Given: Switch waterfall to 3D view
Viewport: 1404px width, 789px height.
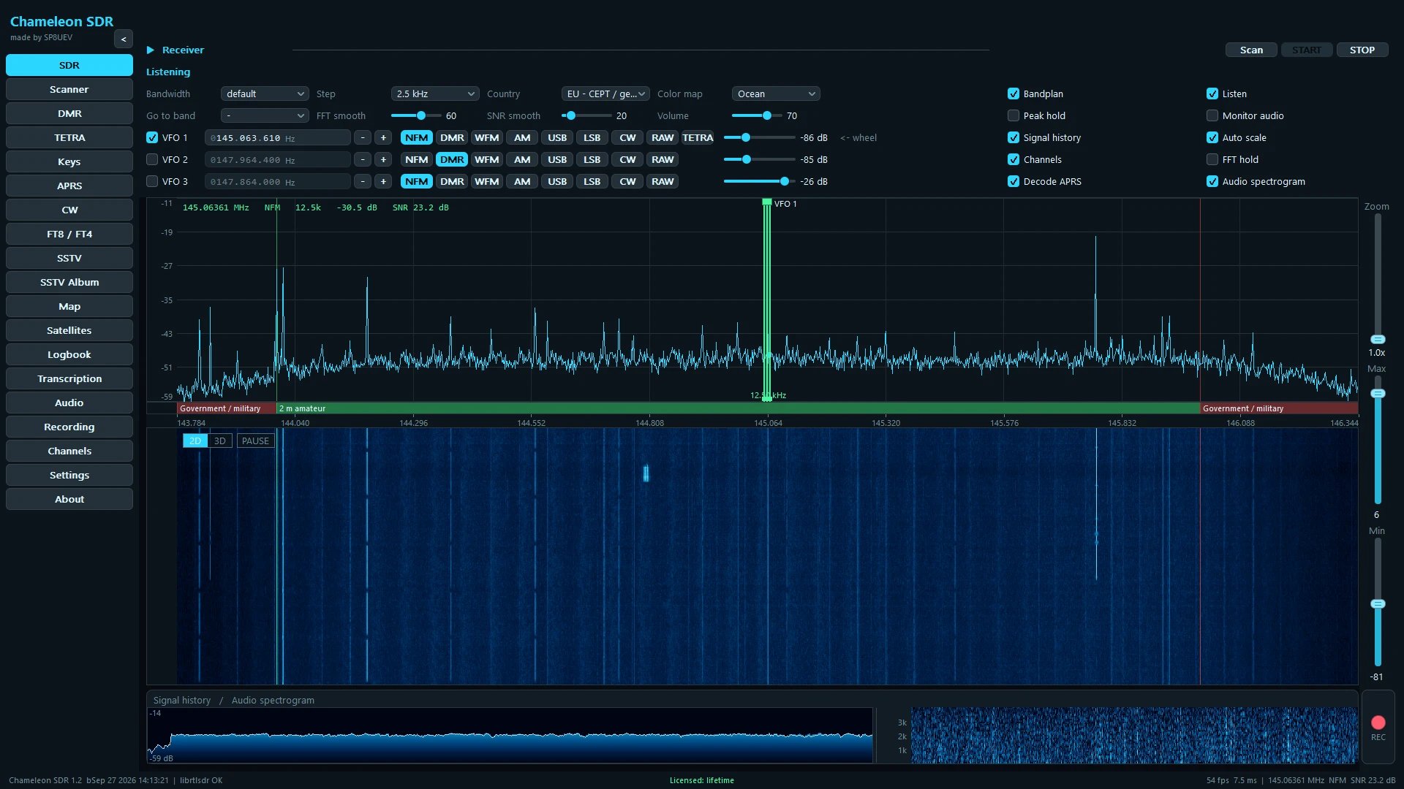Looking at the screenshot, I should pos(220,441).
